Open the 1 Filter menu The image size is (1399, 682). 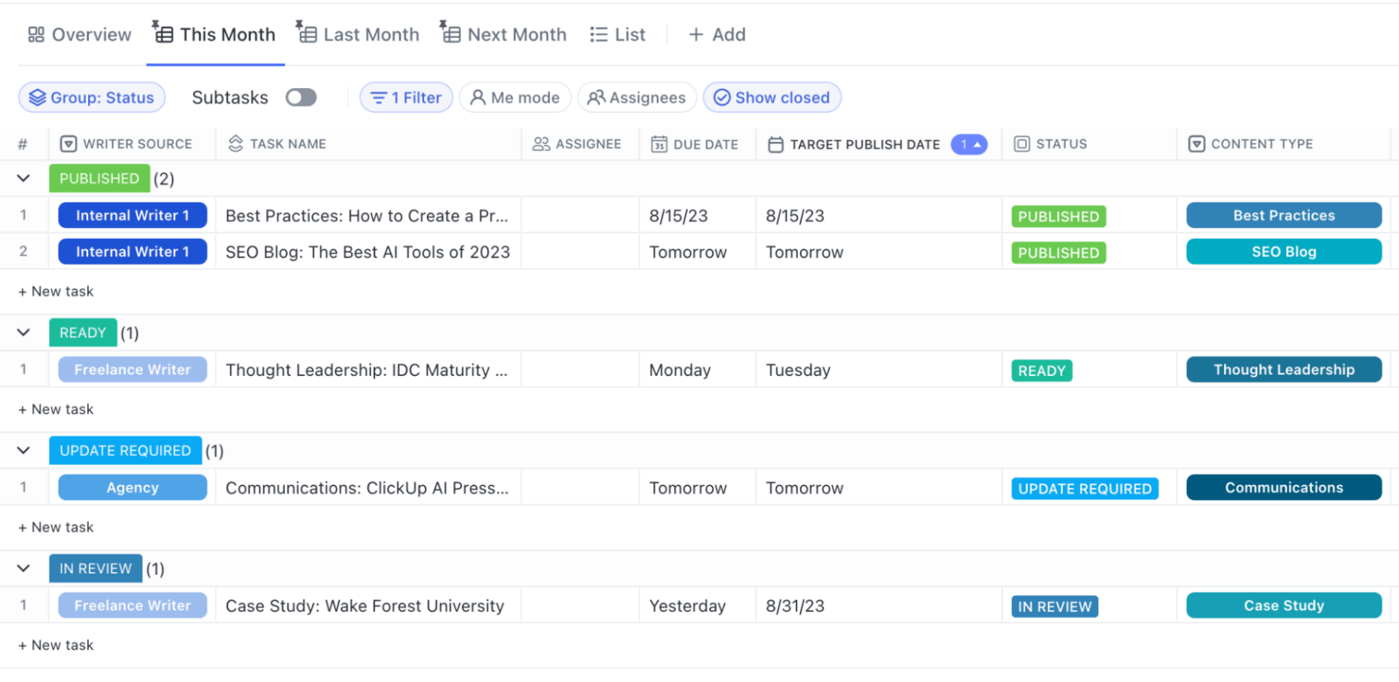[407, 98]
